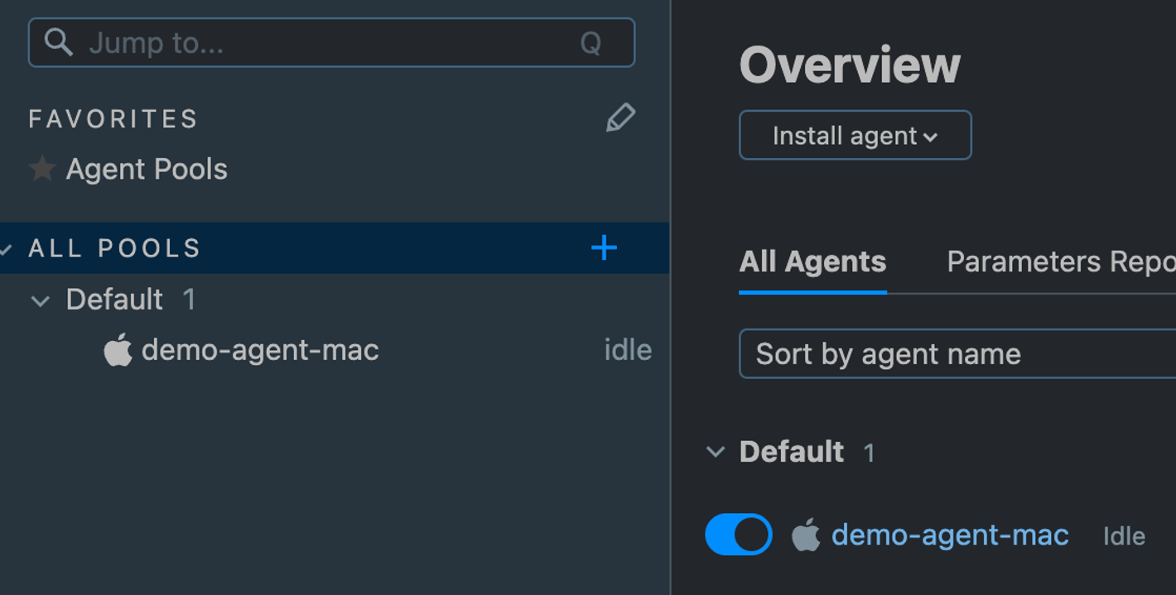Collapse the Default pool in the sidebar tree
Screen dimensions: 1176x595
click(40, 301)
